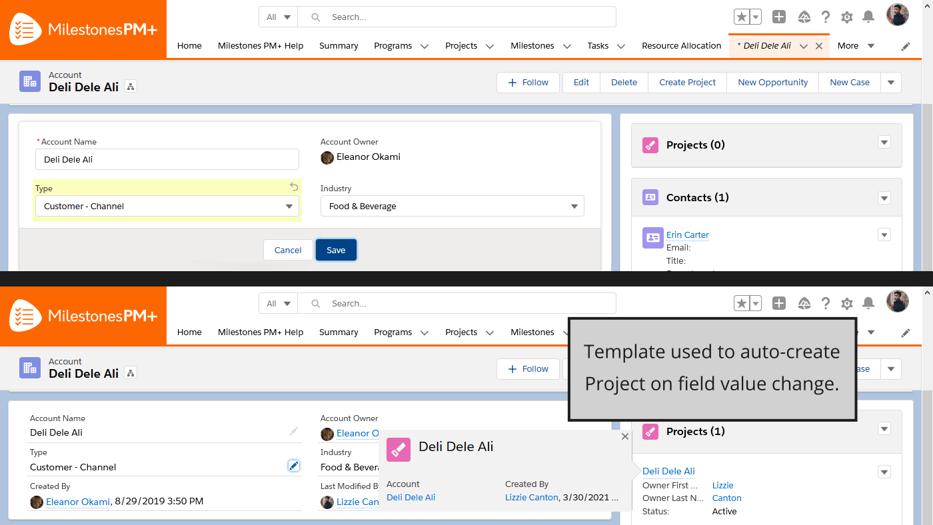
Task: Open Deli Dele Ali project link under Projects (1)
Action: (668, 471)
